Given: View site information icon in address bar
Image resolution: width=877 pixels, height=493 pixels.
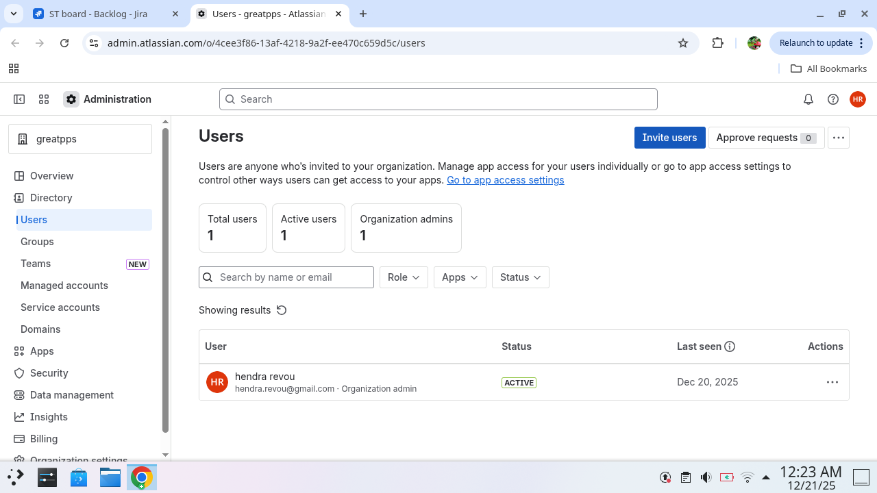Looking at the screenshot, I should [95, 43].
